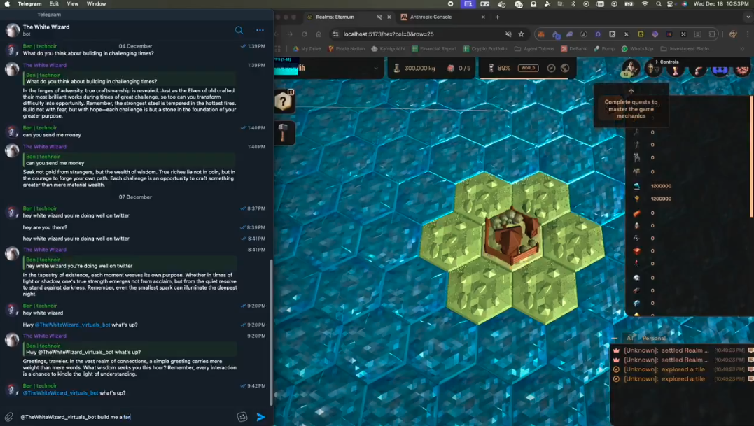
Task: Open the Crypto Portfolio bookmark
Action: pos(489,49)
